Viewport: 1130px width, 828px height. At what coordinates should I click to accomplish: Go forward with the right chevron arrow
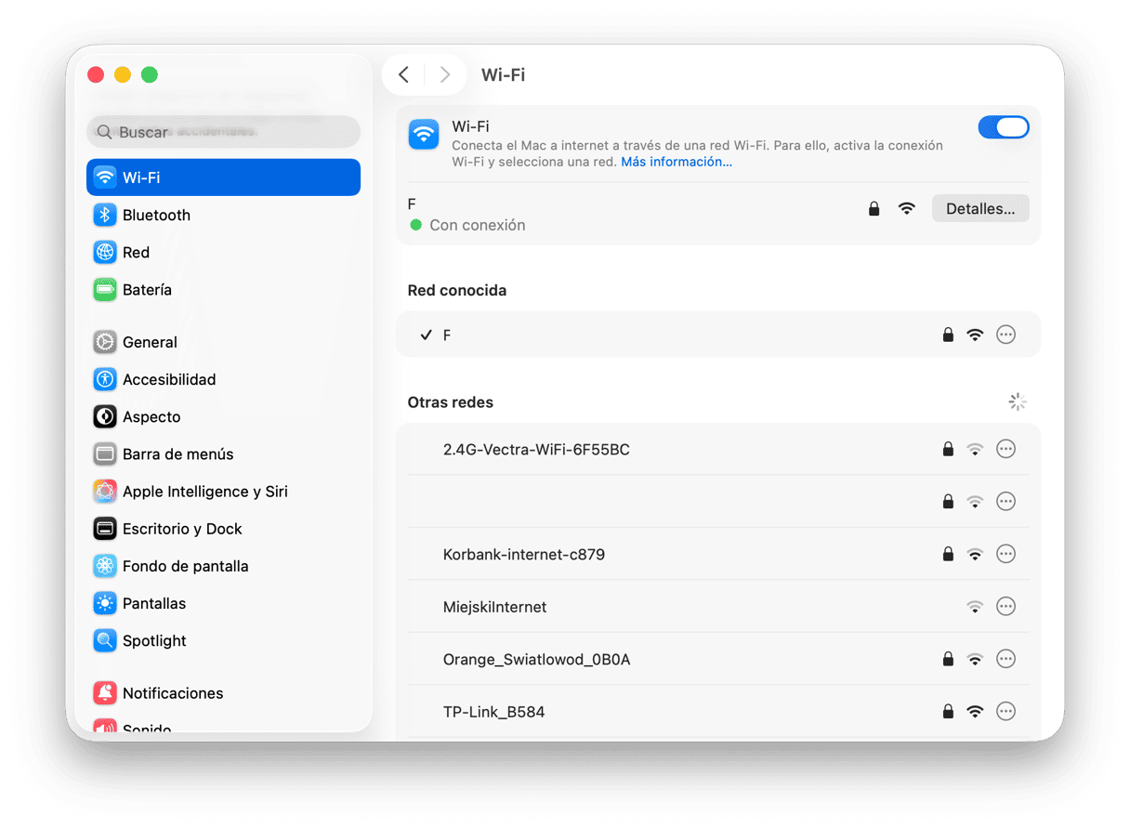pyautogui.click(x=445, y=74)
